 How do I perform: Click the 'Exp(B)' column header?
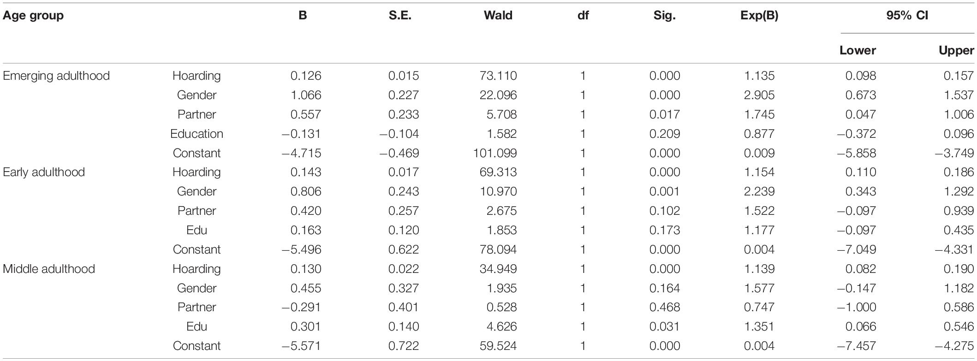click(759, 16)
